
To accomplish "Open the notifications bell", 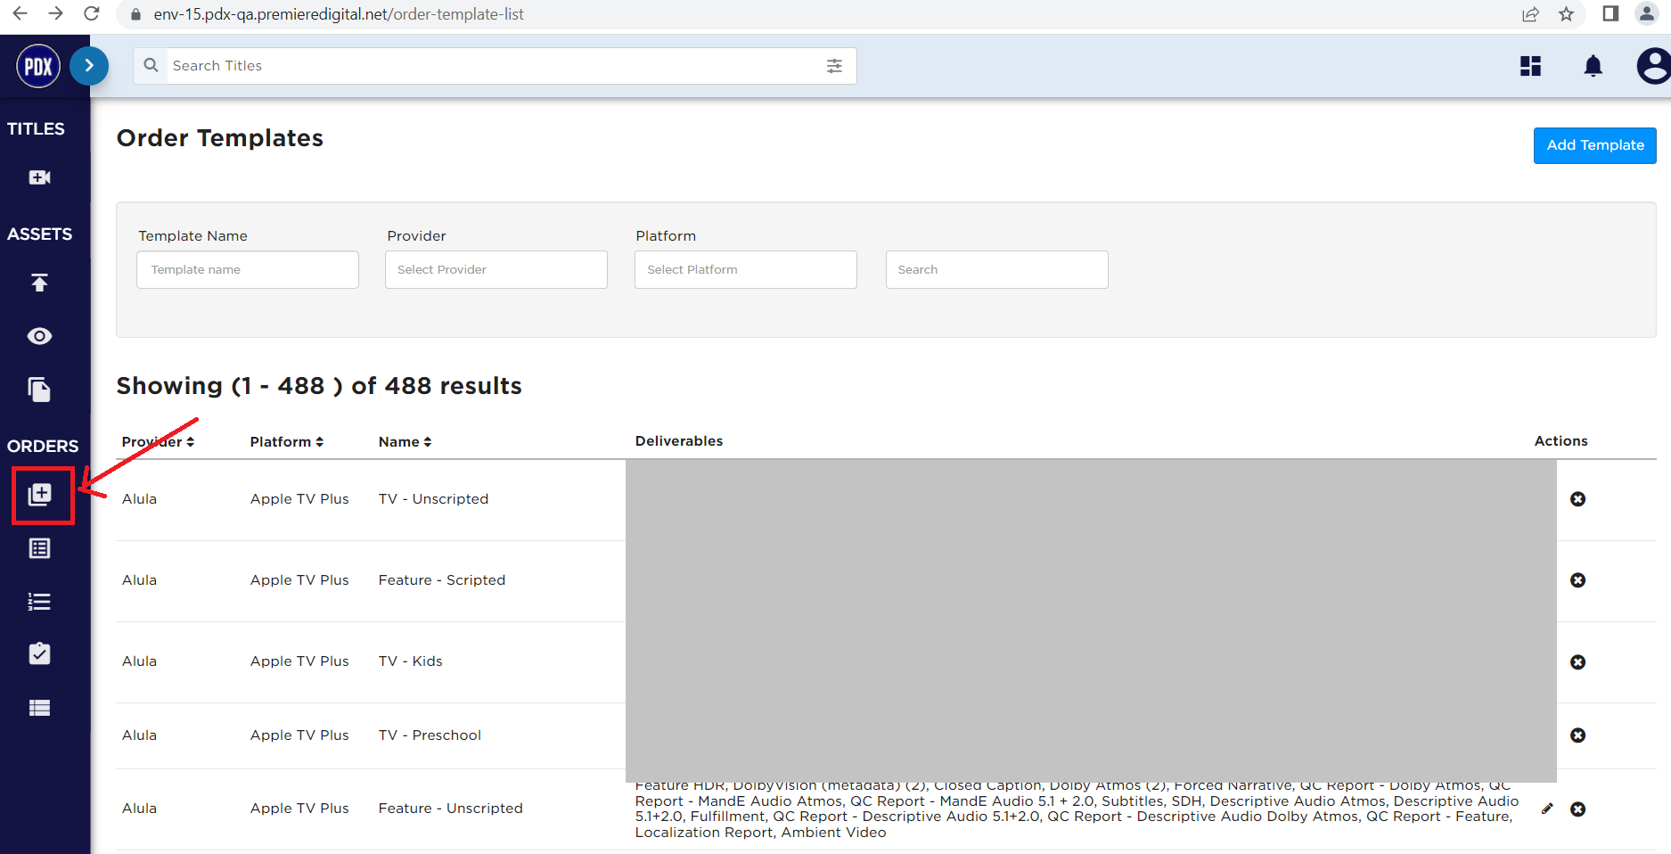I will tap(1593, 66).
